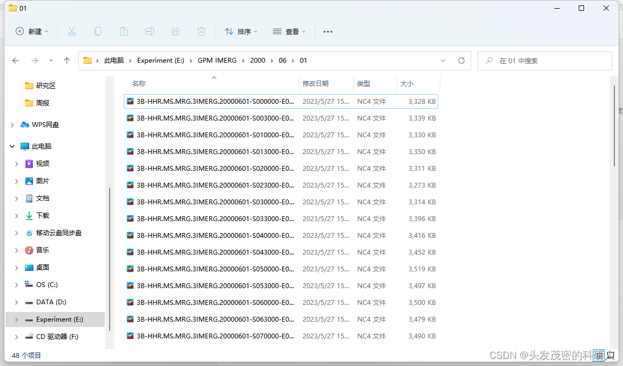Viewport: 623px width, 366px height.
Task: Select the Cut (scissors) icon
Action: pyautogui.click(x=72, y=31)
